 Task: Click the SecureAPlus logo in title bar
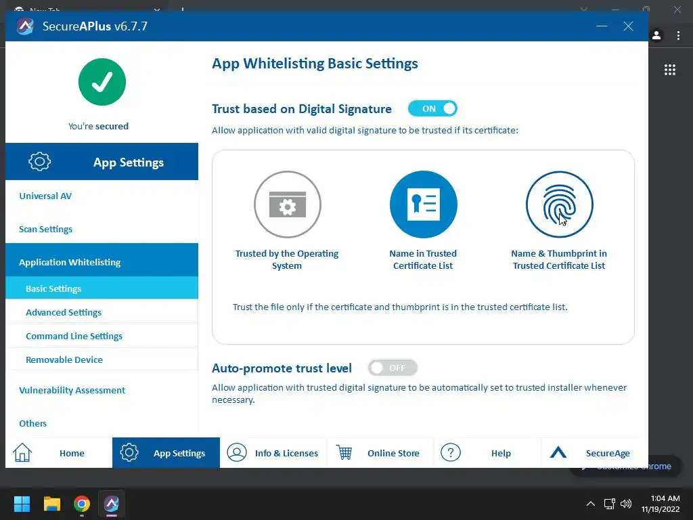pos(25,26)
